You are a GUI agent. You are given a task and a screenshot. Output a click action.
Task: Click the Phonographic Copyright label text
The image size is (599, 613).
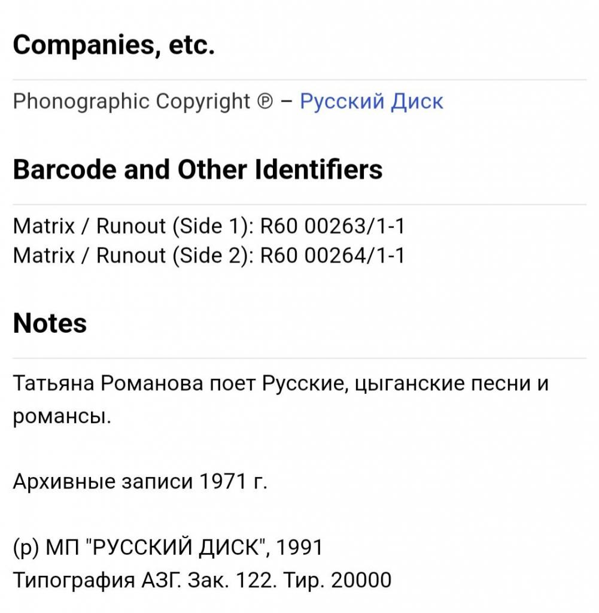point(131,102)
